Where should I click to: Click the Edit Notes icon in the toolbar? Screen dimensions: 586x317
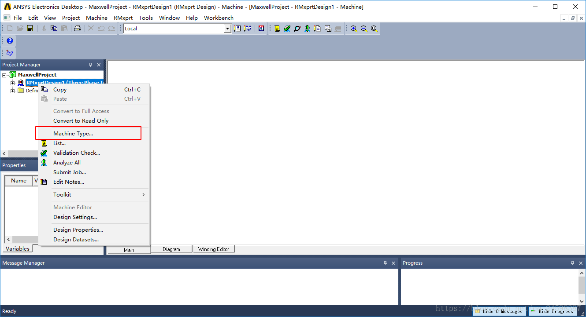click(x=317, y=28)
